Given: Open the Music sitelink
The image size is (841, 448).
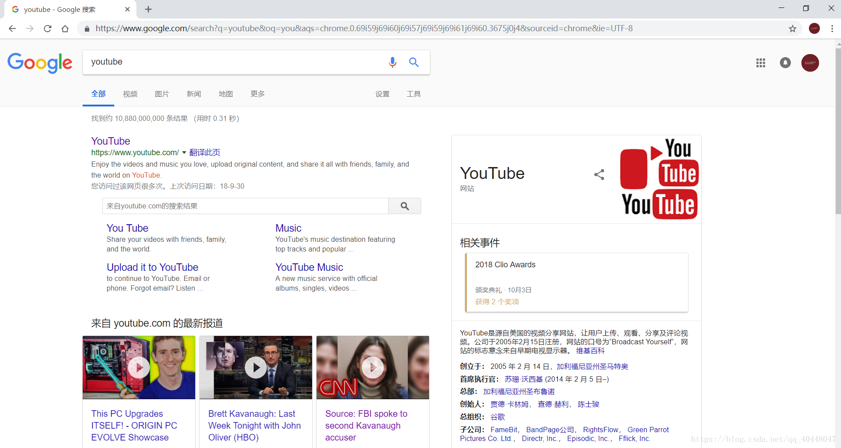Looking at the screenshot, I should coord(288,228).
